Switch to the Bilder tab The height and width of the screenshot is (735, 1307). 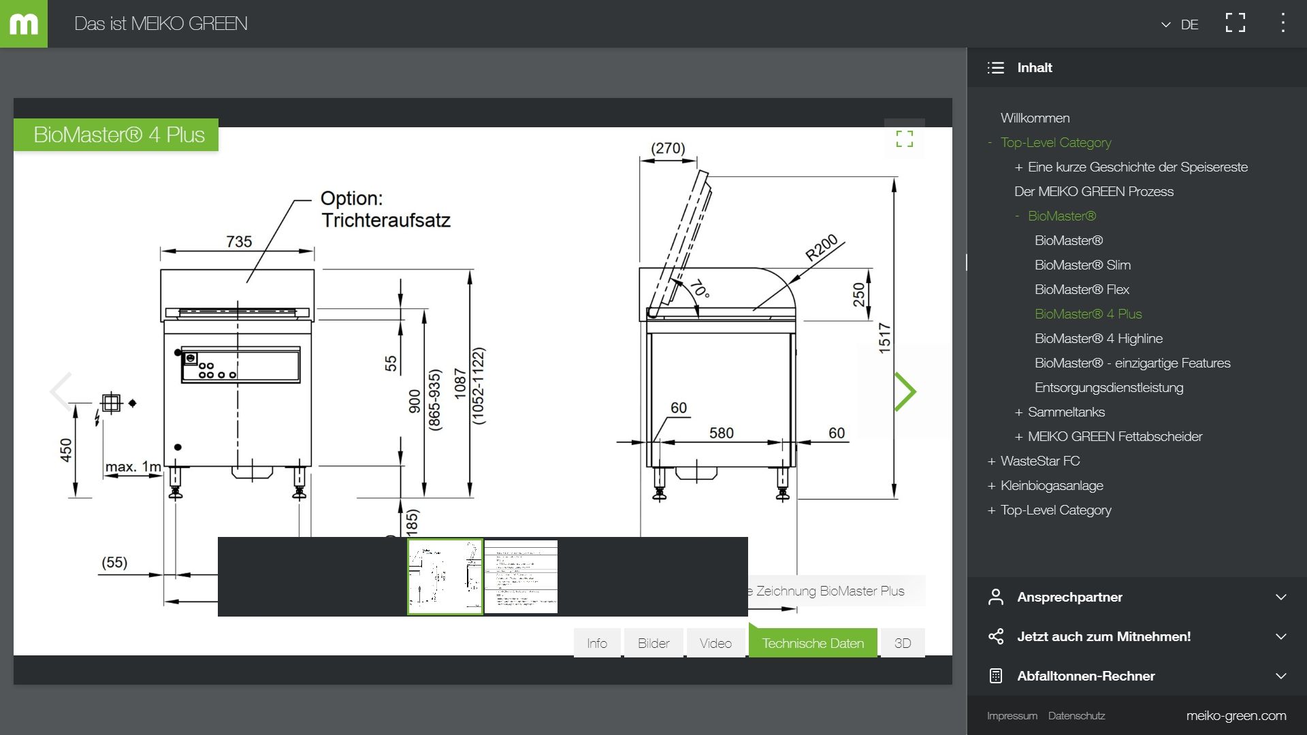(653, 643)
